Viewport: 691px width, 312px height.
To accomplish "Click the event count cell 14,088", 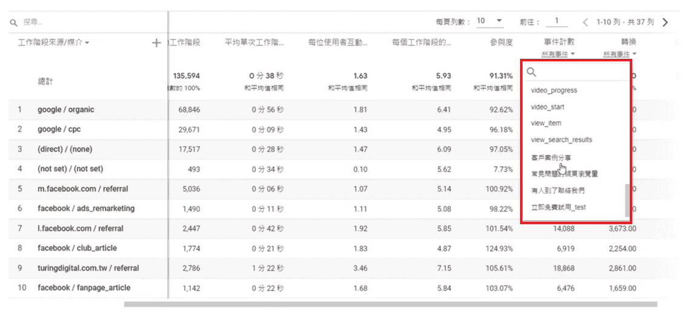I will coord(564,228).
